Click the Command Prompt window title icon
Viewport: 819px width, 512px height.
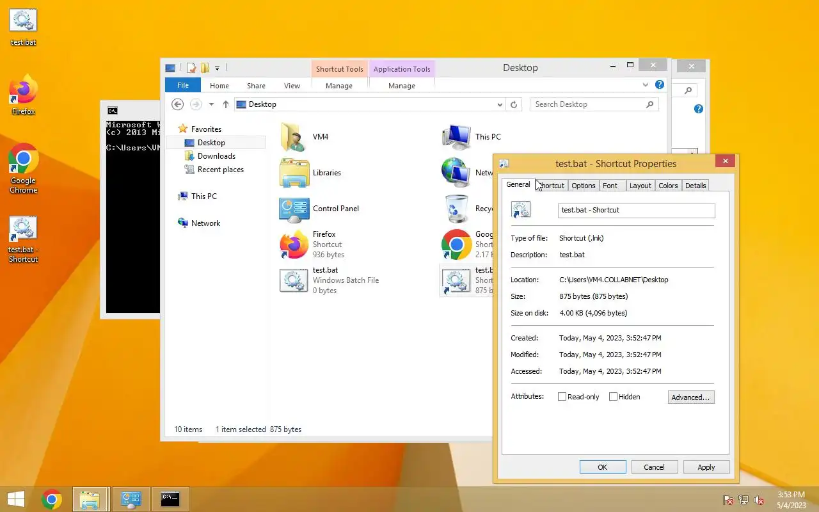pyautogui.click(x=113, y=111)
